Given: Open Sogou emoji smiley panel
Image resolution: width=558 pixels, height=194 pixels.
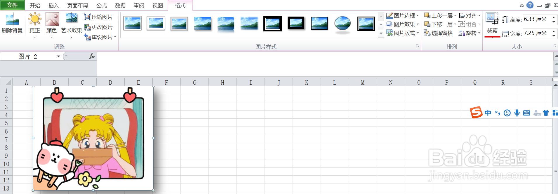Looking at the screenshot, I should pyautogui.click(x=507, y=113).
